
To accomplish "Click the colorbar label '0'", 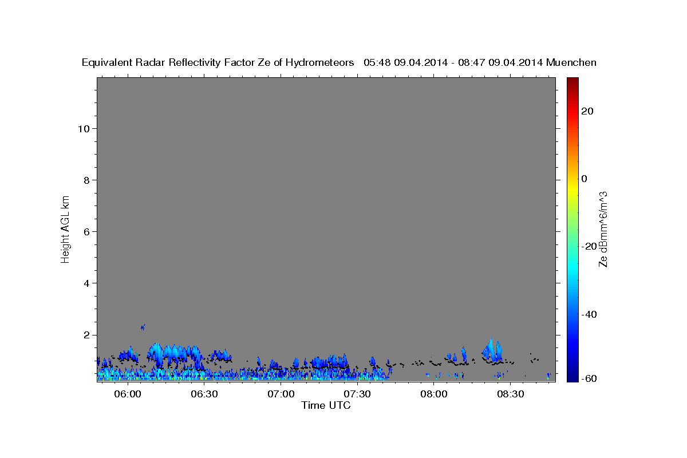I will tap(585, 179).
